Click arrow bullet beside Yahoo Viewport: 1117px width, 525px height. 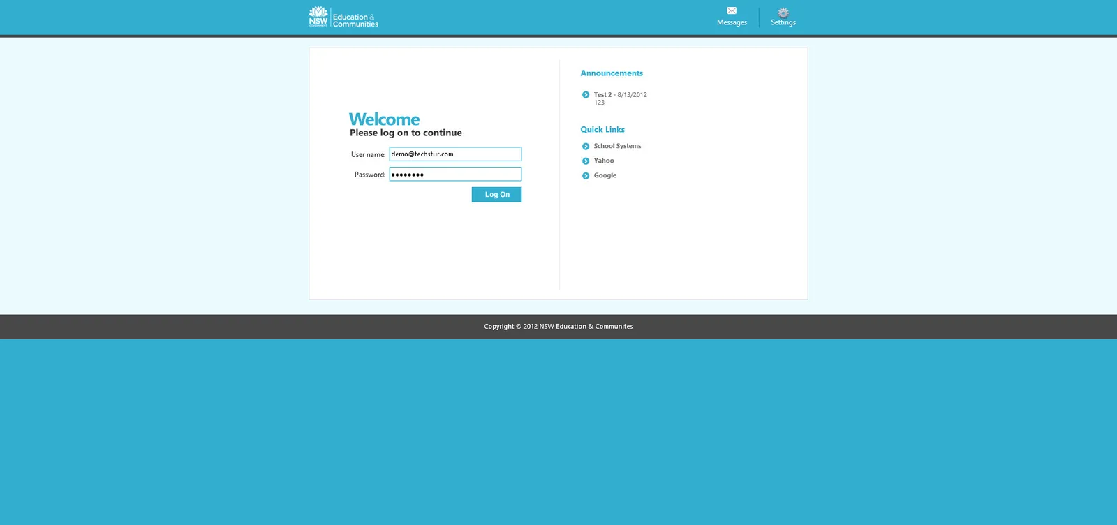point(586,161)
